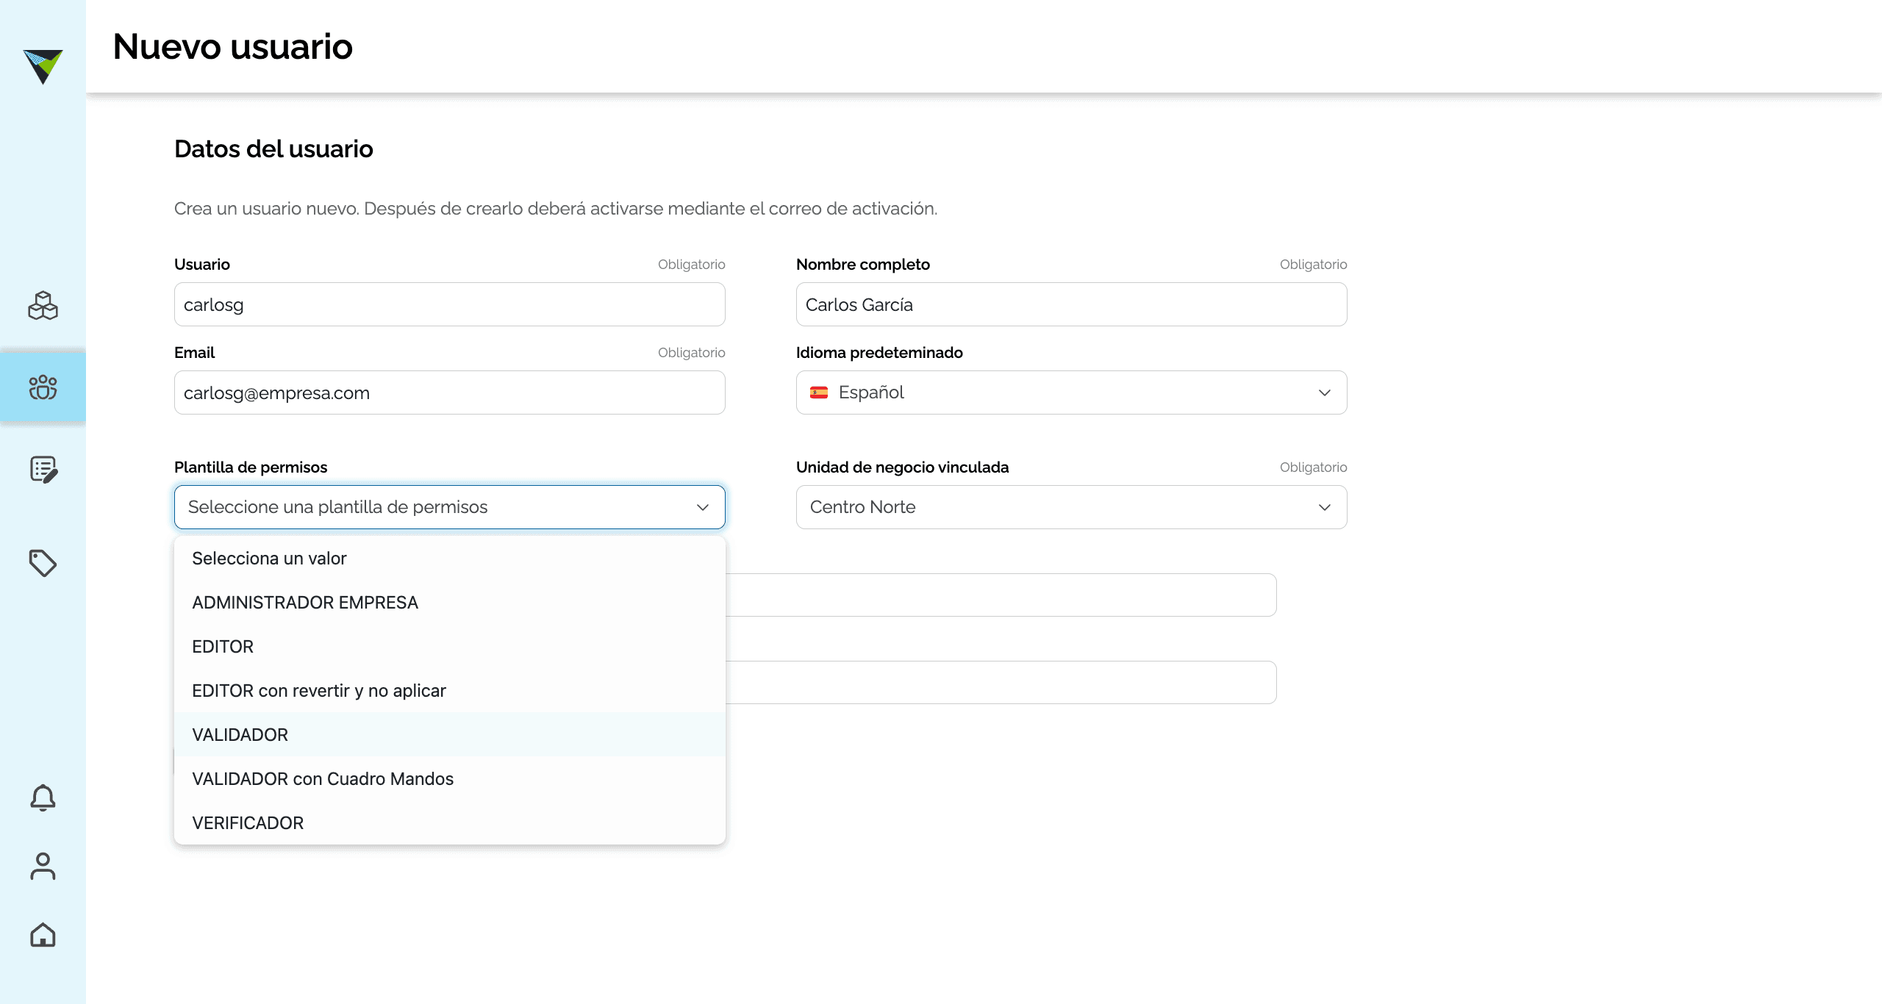Select the EDITOR option

click(x=450, y=647)
